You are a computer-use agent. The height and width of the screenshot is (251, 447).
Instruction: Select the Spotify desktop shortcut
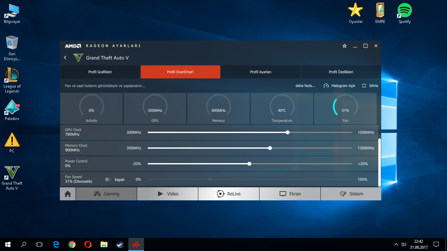pyautogui.click(x=404, y=13)
